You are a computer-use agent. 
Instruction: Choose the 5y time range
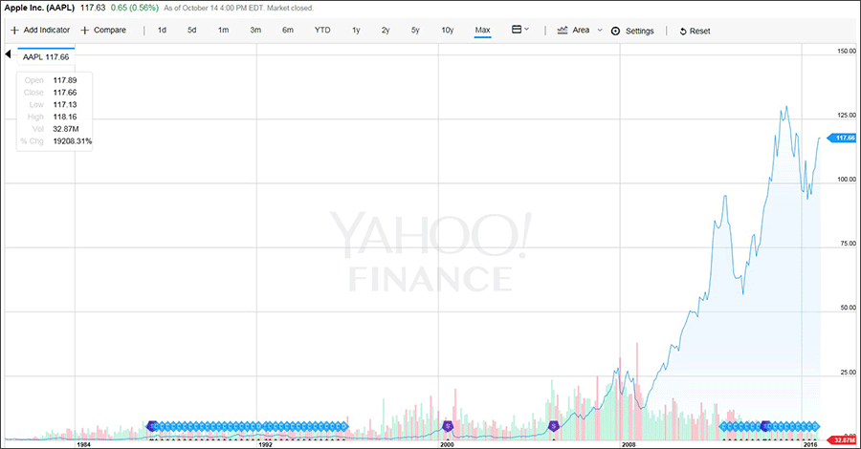point(415,31)
